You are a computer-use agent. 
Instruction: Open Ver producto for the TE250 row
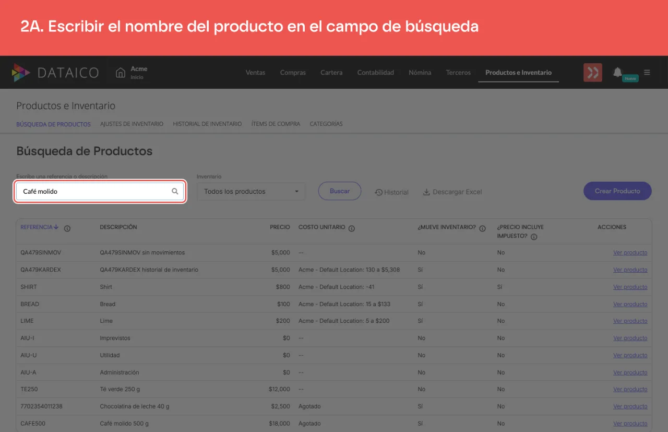click(630, 389)
